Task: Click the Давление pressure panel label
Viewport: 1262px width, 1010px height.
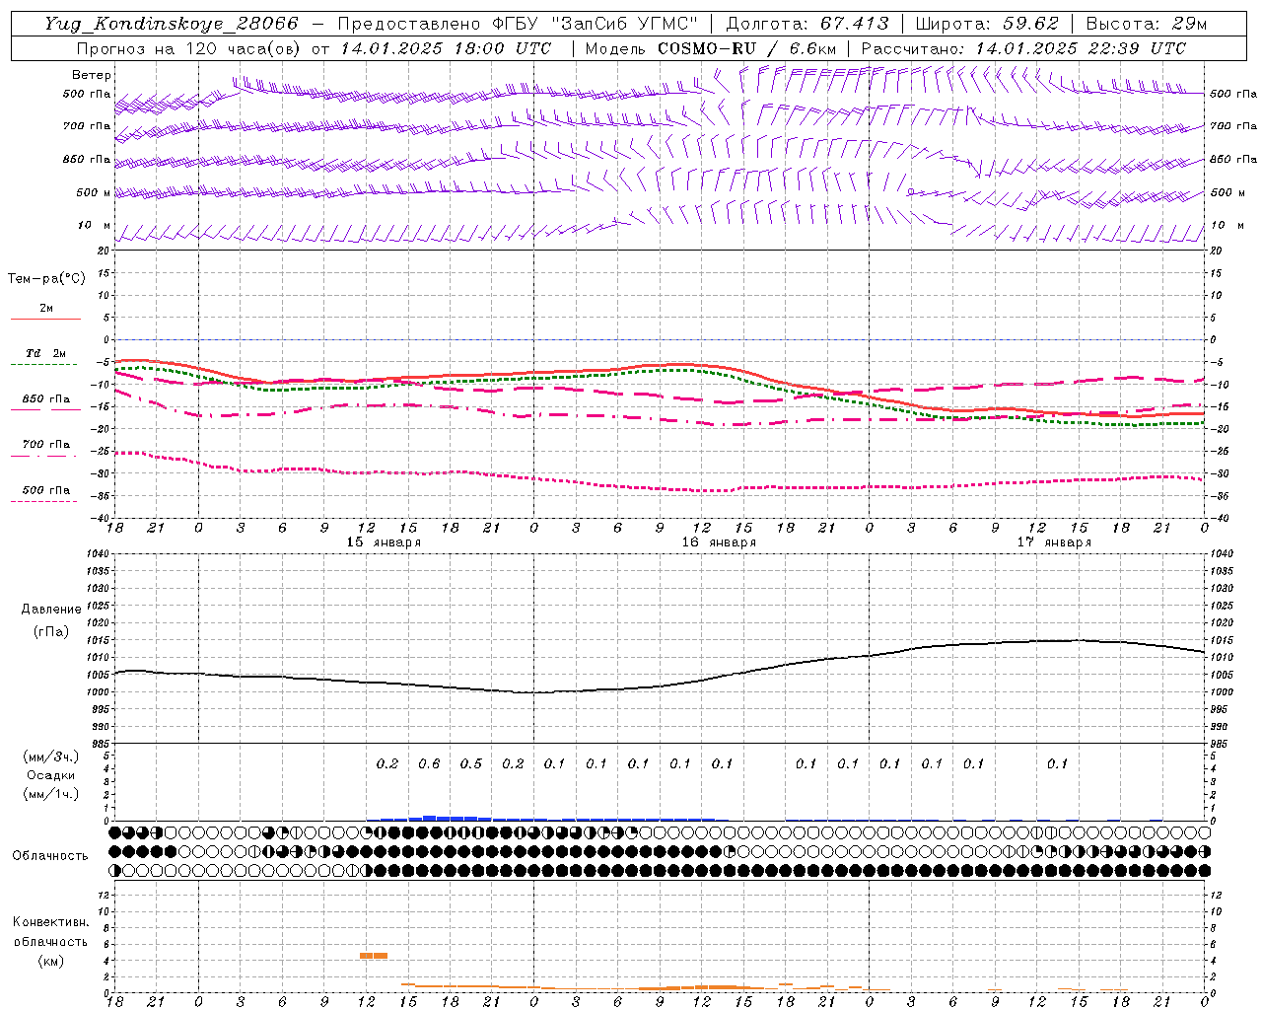Action: pyautogui.click(x=51, y=610)
